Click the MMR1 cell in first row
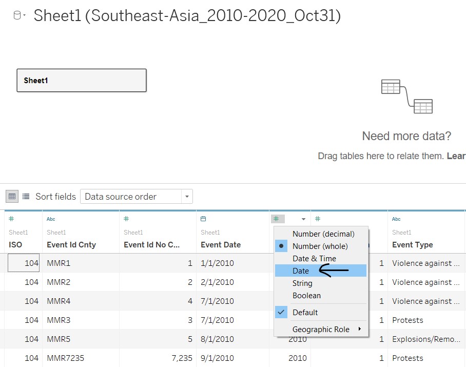This screenshot has height=367, width=466. [59, 263]
